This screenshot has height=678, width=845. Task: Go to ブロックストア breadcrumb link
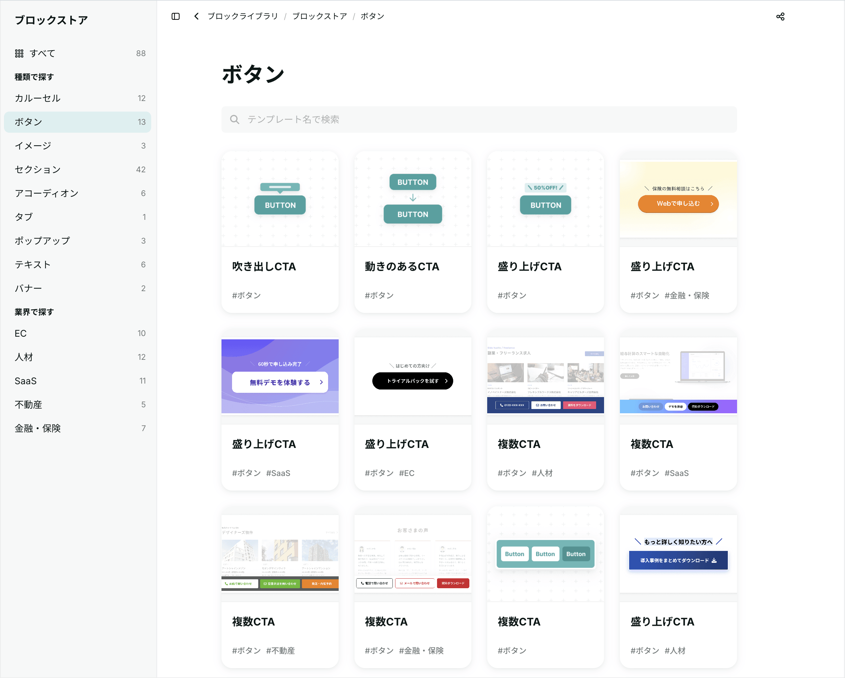click(x=320, y=16)
